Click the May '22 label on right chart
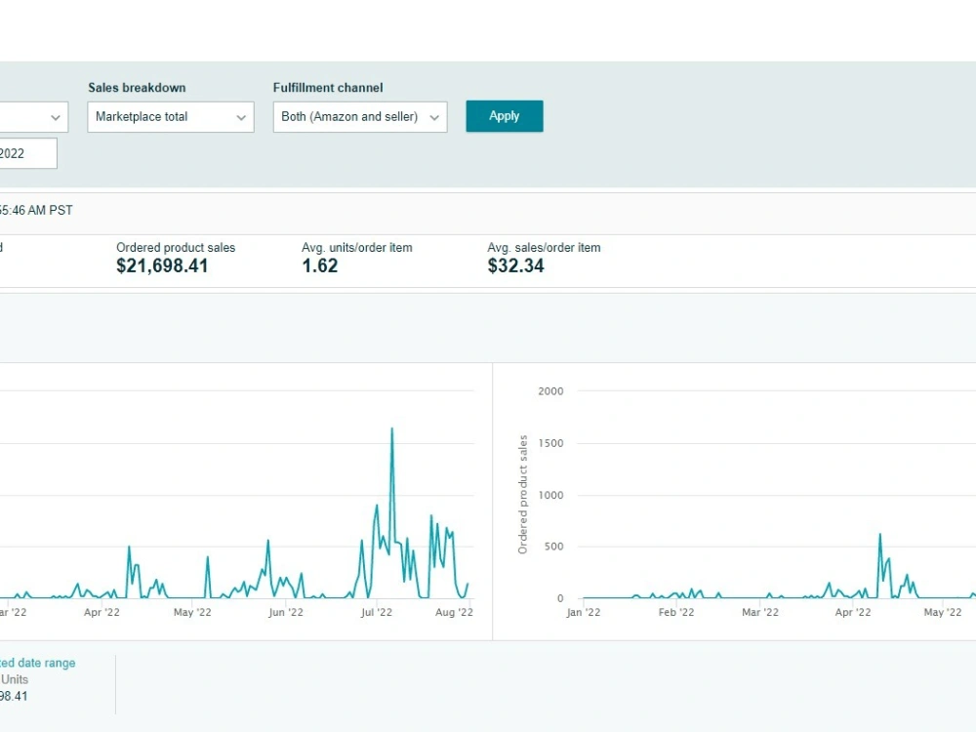976x732 pixels. [x=943, y=612]
